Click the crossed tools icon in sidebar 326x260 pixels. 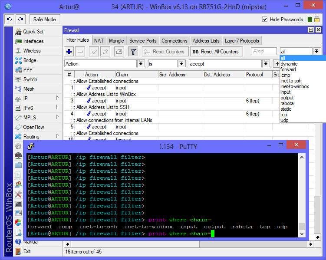coord(18,194)
